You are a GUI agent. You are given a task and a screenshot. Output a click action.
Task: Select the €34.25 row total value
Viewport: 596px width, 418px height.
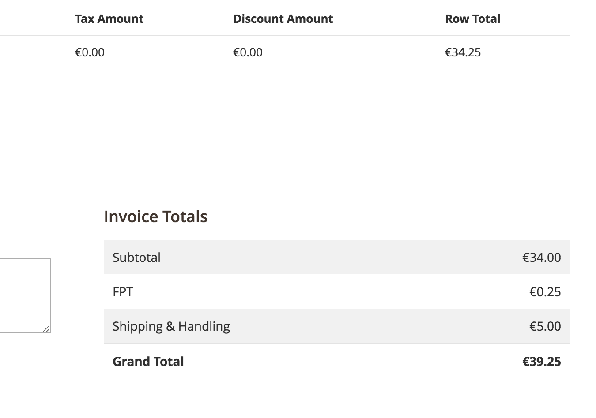463,52
